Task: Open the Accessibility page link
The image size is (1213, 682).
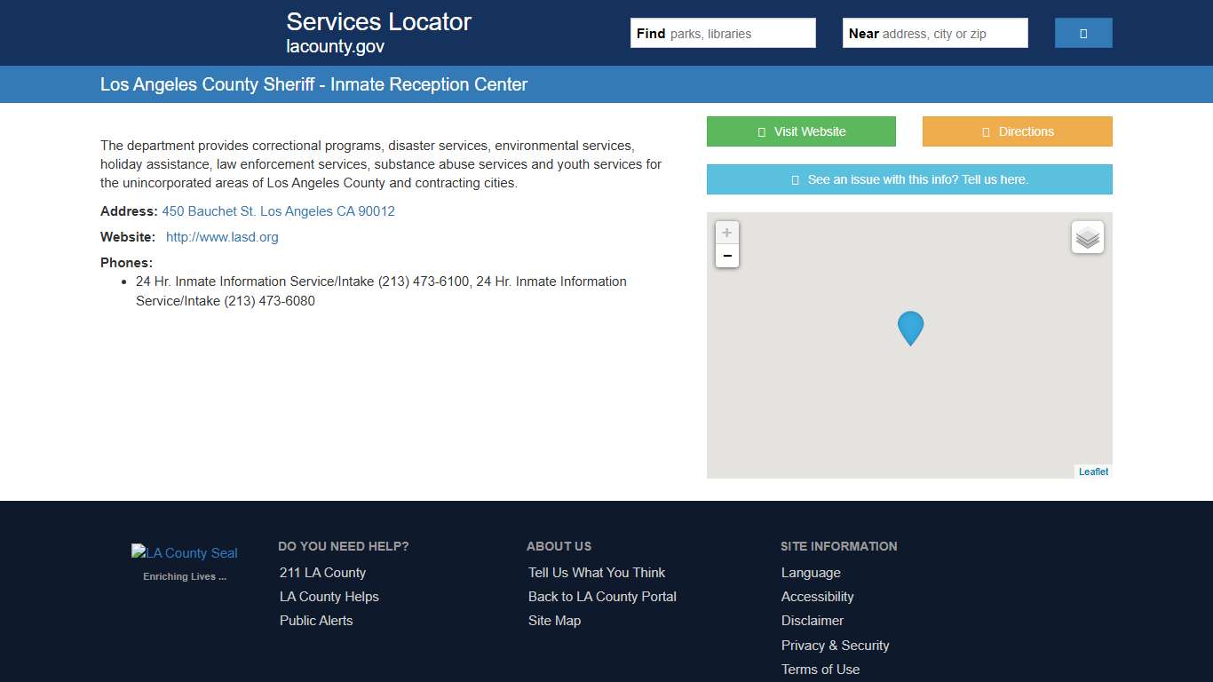Action: 817,597
